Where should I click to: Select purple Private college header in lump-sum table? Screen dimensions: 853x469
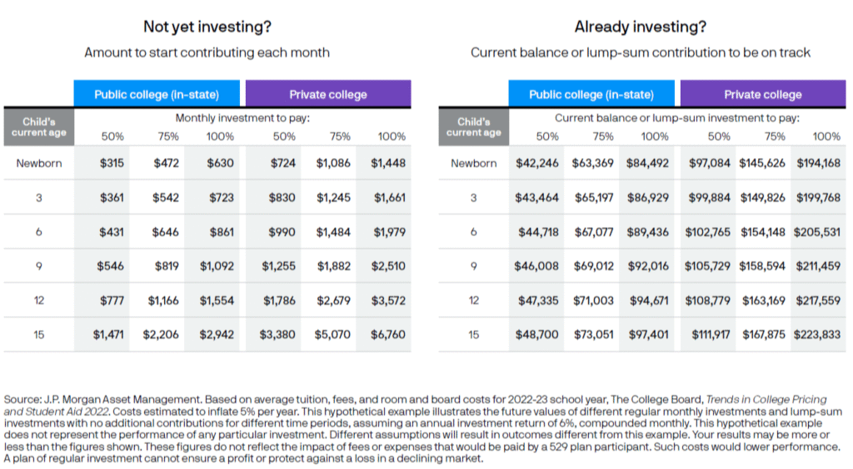762,94
